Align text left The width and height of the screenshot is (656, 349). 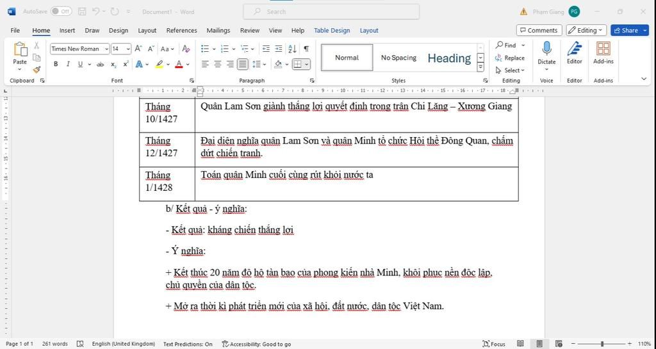click(x=205, y=65)
